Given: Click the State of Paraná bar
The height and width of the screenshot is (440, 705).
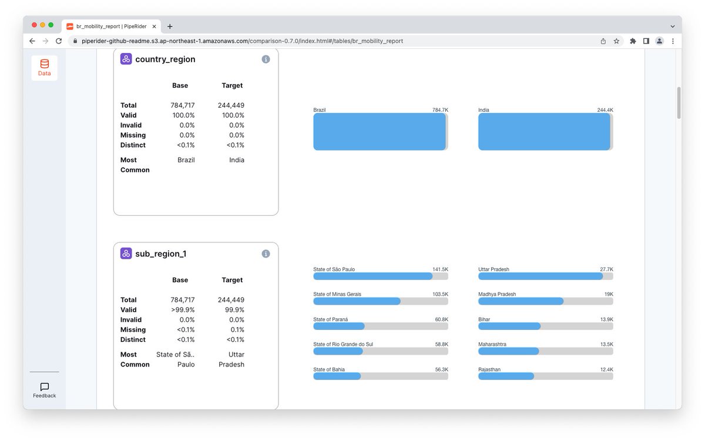Looking at the screenshot, I should point(381,326).
